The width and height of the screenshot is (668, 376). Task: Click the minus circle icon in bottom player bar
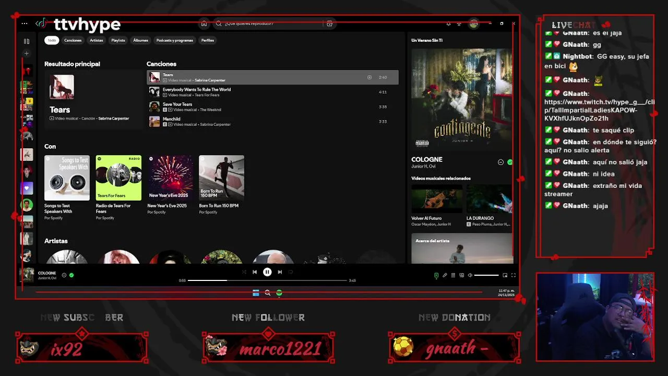pos(64,275)
